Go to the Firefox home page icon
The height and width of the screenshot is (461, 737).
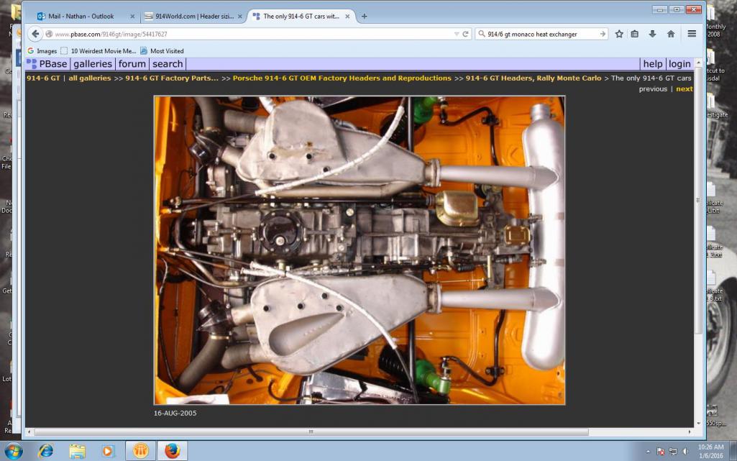(670, 34)
